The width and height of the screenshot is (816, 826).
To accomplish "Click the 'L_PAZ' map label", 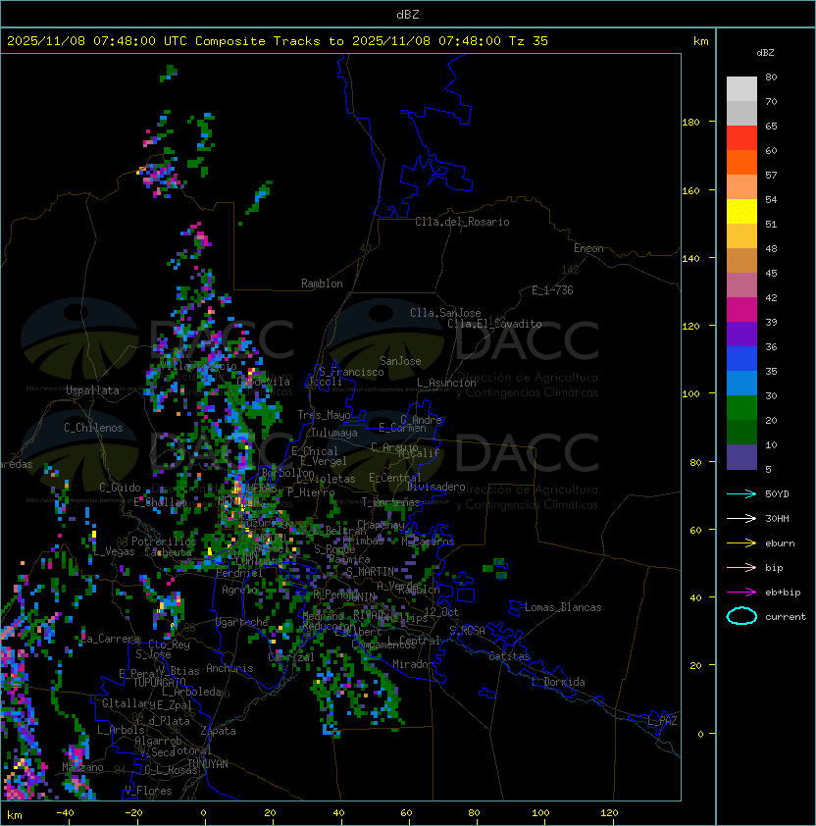I will tap(662, 721).
